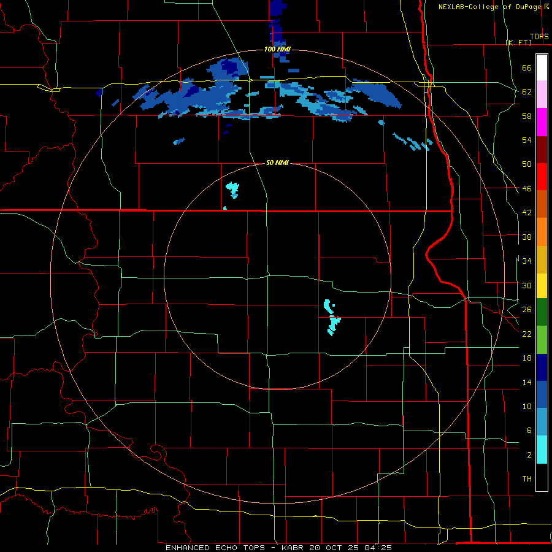
Task: Click the NEXLAB-College of DuPage title text
Action: [489, 7]
